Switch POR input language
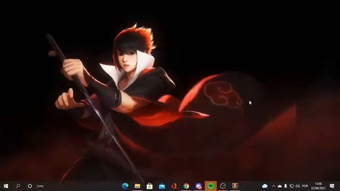 point(305,186)
